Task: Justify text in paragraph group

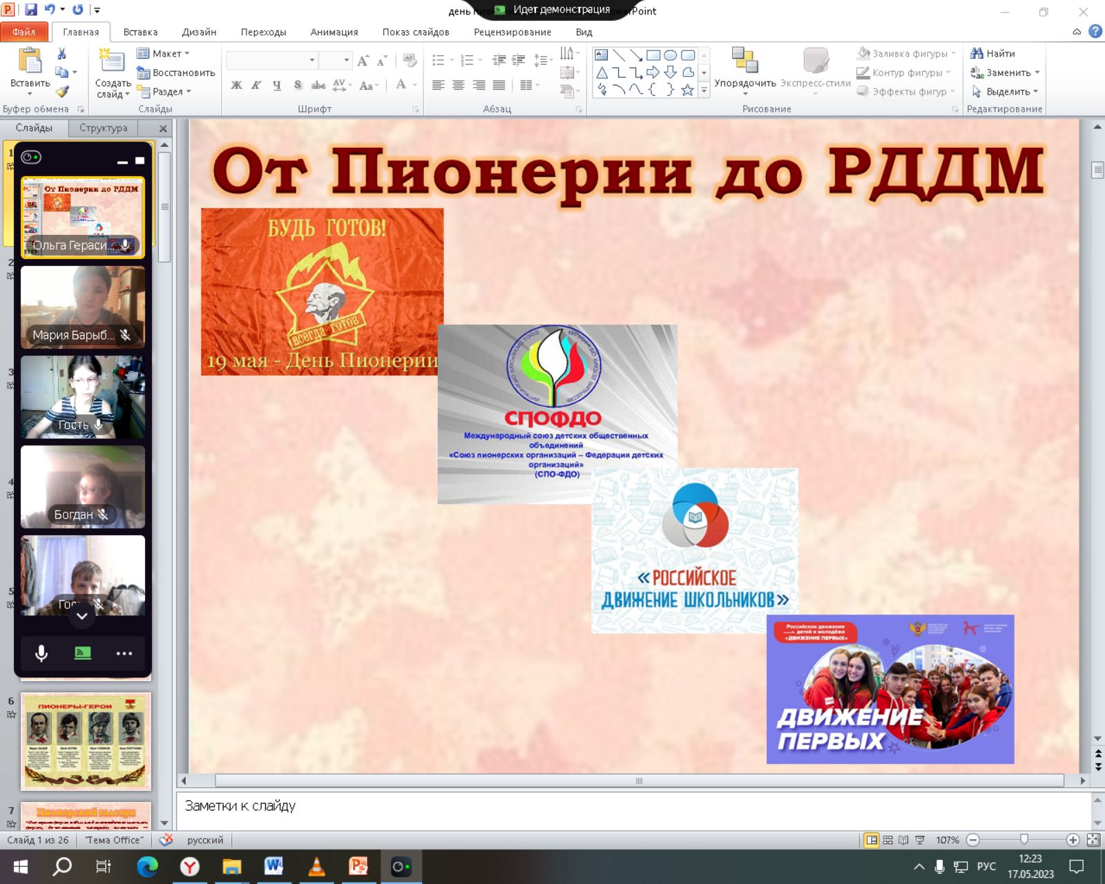Action: coord(499,85)
